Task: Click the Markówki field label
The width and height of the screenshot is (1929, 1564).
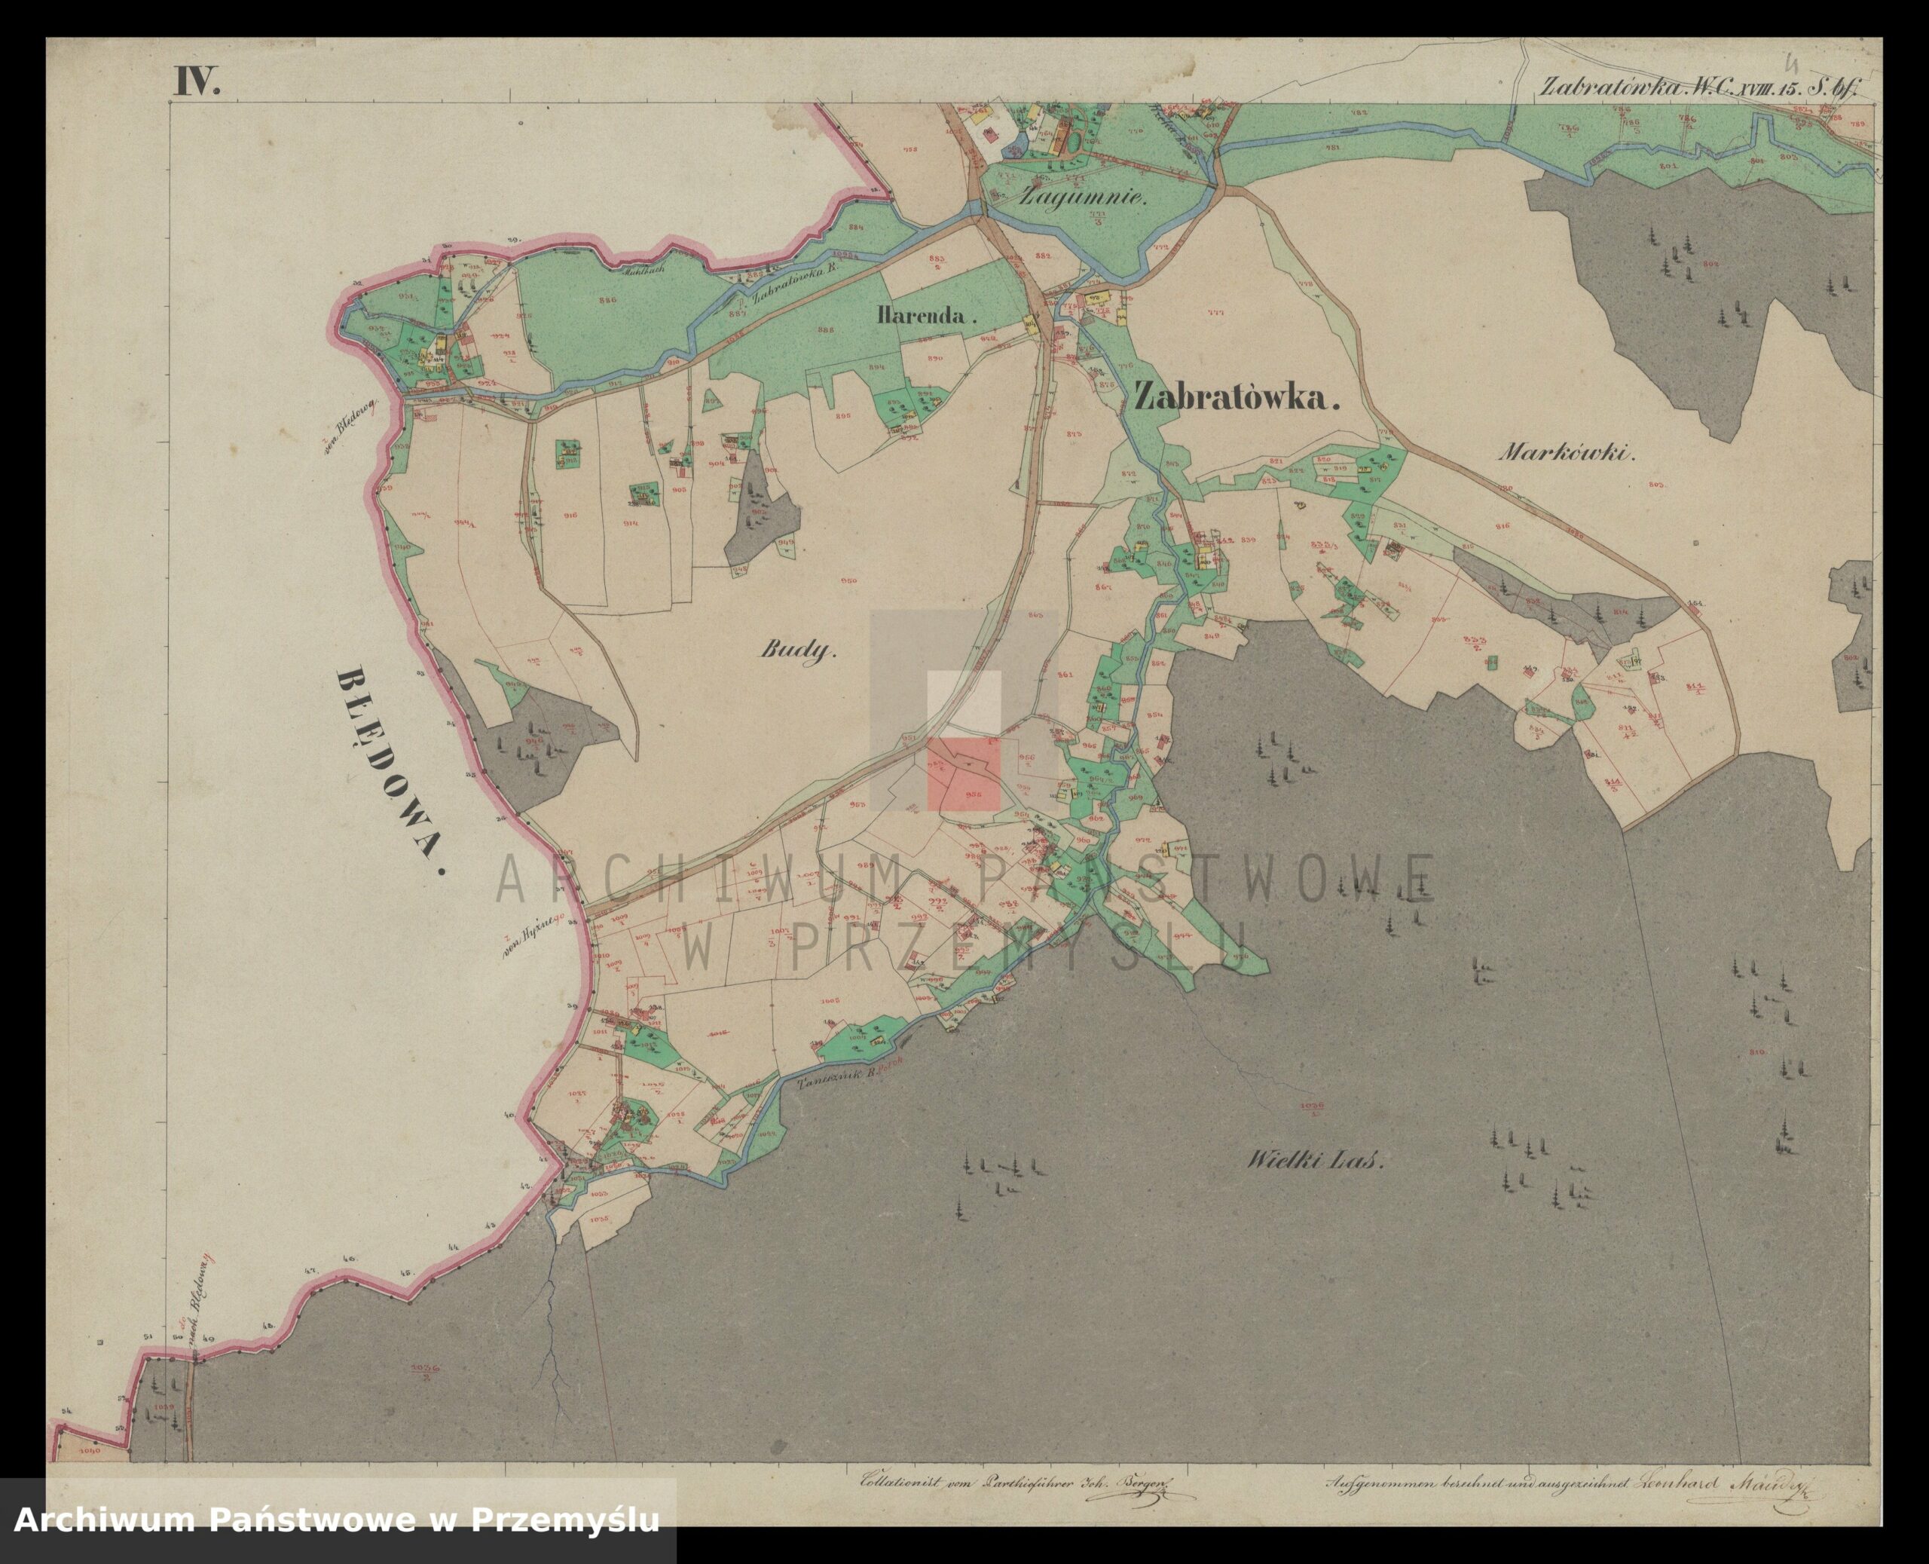Action: [x=1565, y=453]
